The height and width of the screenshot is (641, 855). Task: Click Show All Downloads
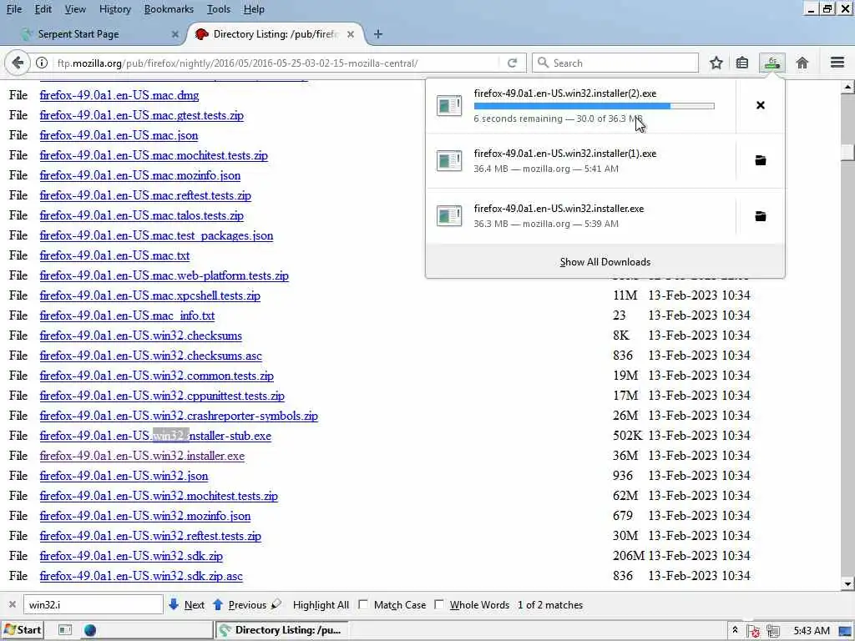tap(605, 262)
